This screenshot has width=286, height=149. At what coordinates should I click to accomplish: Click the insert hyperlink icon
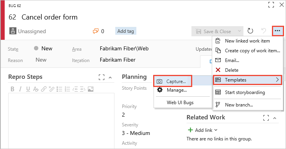tap(44, 89)
